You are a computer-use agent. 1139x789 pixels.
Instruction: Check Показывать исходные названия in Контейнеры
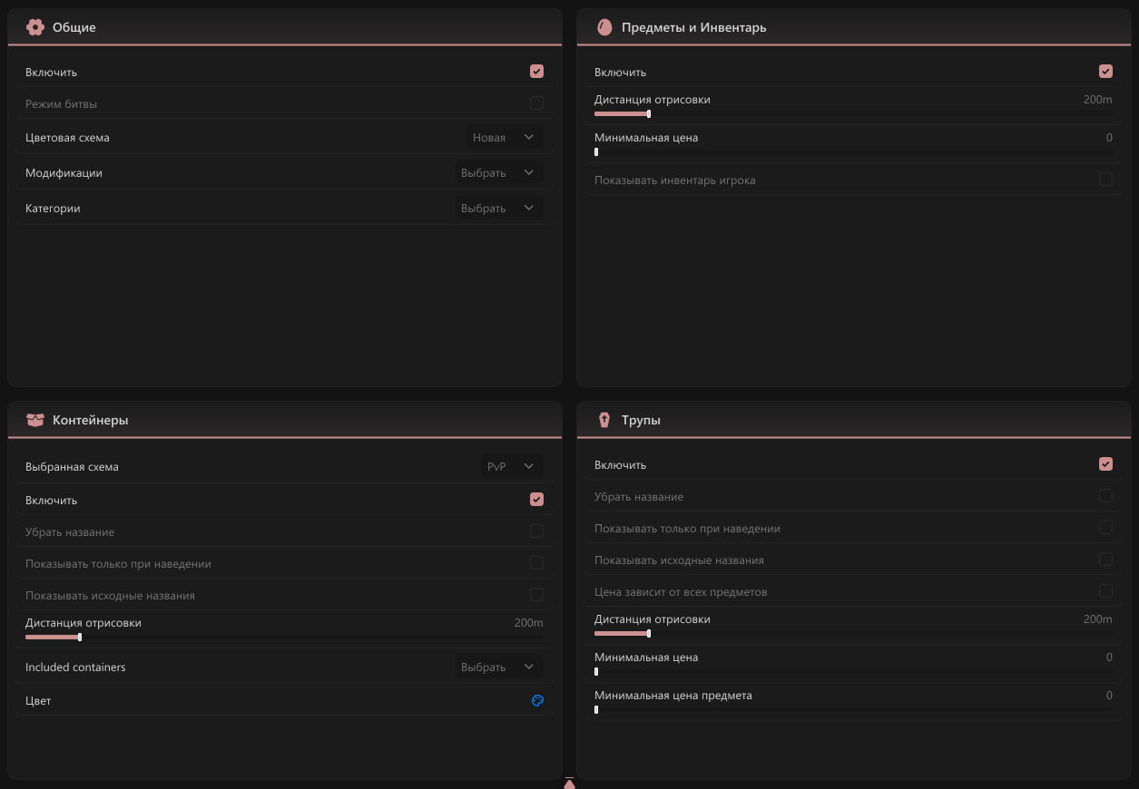click(536, 595)
